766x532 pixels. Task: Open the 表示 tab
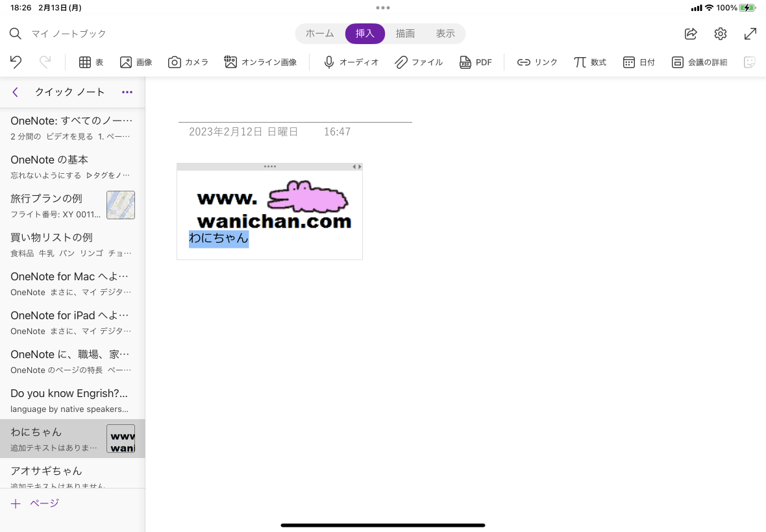click(445, 34)
